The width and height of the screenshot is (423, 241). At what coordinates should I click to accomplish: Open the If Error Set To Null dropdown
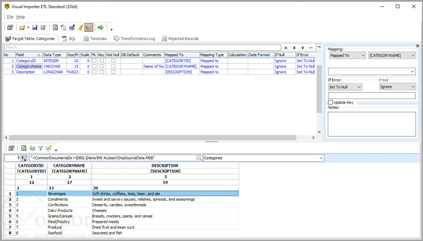point(345,87)
